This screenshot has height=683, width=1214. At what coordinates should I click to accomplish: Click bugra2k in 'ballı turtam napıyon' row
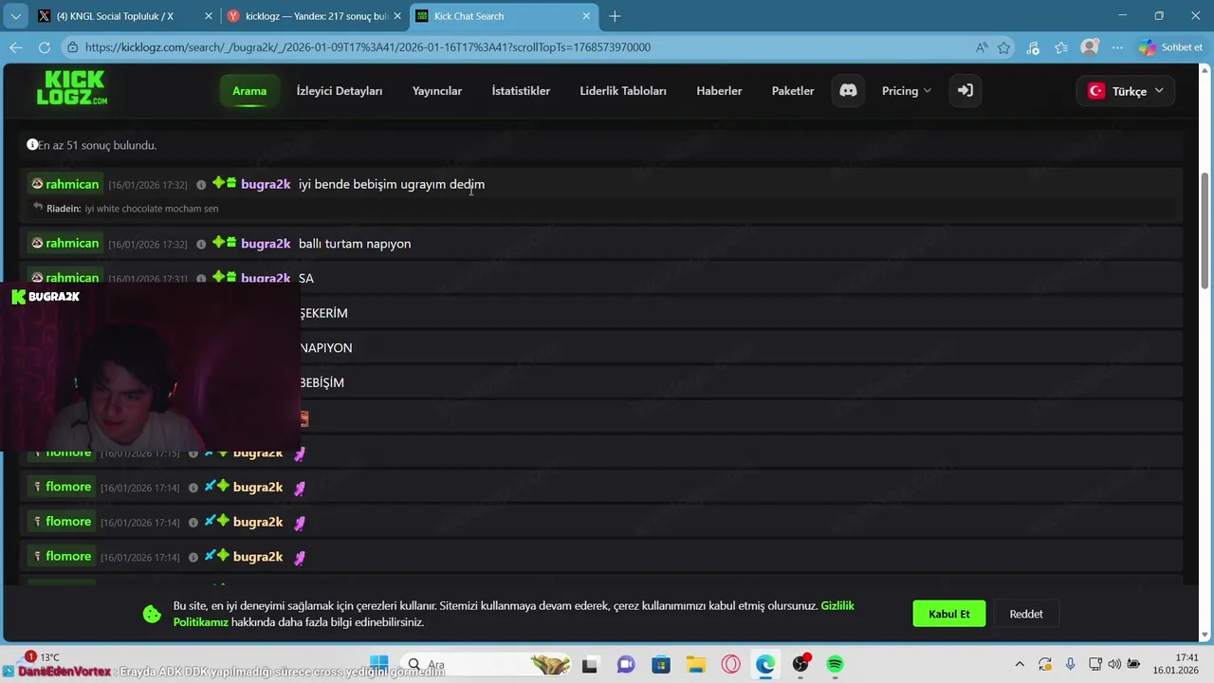266,244
